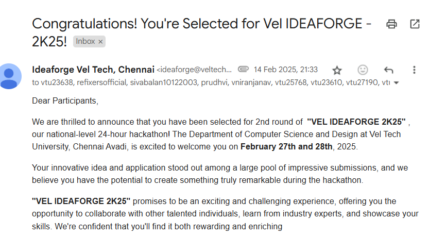Click the ideaforge@veltech sender email address
The height and width of the screenshot is (236, 429).
(195, 70)
